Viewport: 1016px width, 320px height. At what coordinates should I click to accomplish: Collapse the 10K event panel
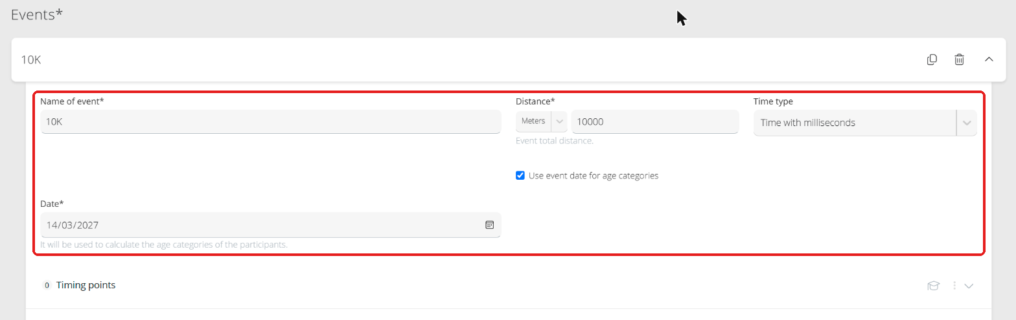(x=989, y=59)
